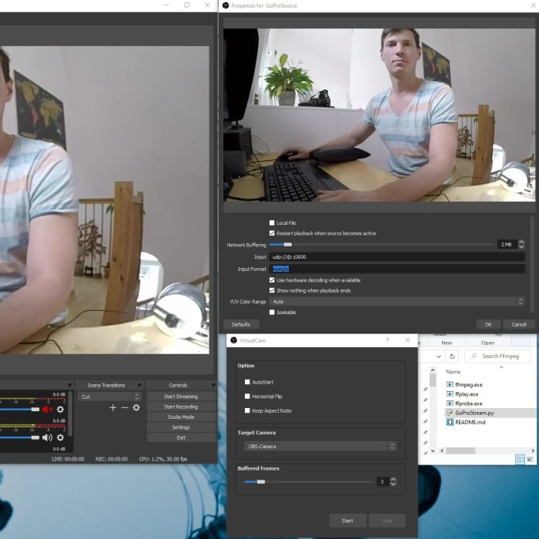This screenshot has height=539, width=539.
Task: Click Start Recording in OBS Controls
Action: tap(181, 407)
